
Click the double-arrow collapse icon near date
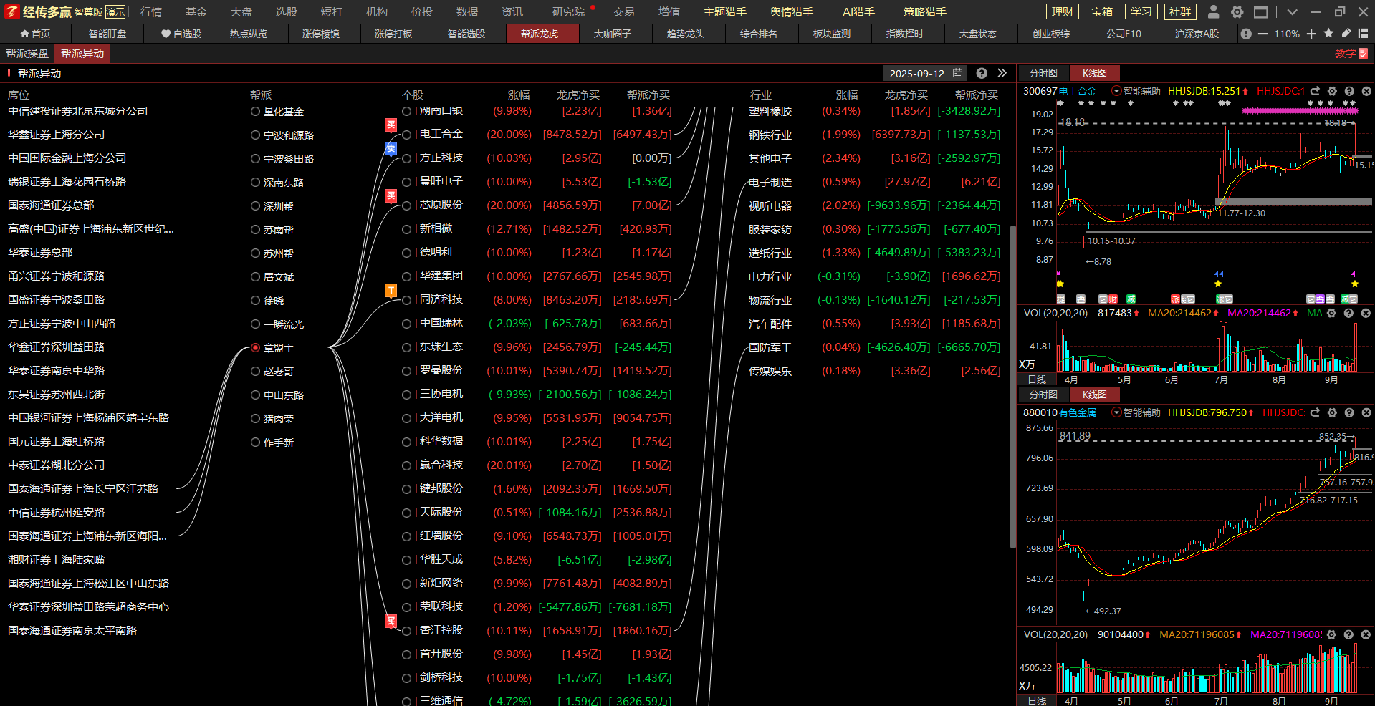[x=1002, y=73]
